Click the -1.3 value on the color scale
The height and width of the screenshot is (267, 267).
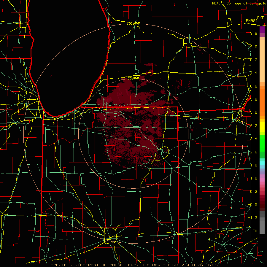[253, 218]
